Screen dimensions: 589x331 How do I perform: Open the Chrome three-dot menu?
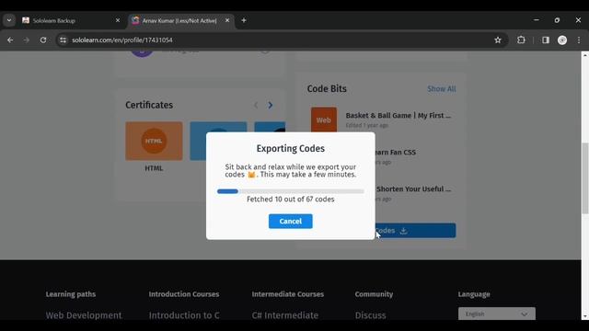(x=579, y=40)
